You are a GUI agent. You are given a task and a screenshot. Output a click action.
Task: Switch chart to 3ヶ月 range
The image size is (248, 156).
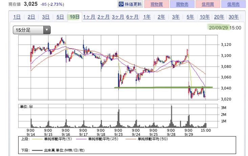(x=118, y=17)
